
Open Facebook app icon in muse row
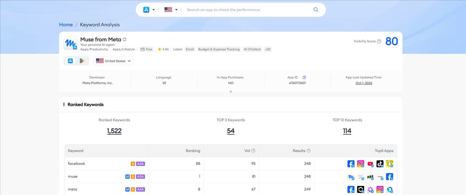[390, 177]
